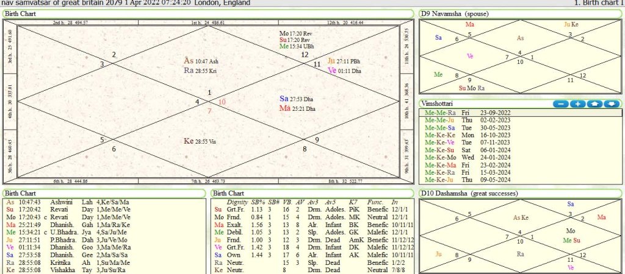Viewport: 625px width, 274px height.
Task: Open the D10 Dashamsha panel title selector
Action: point(469,194)
